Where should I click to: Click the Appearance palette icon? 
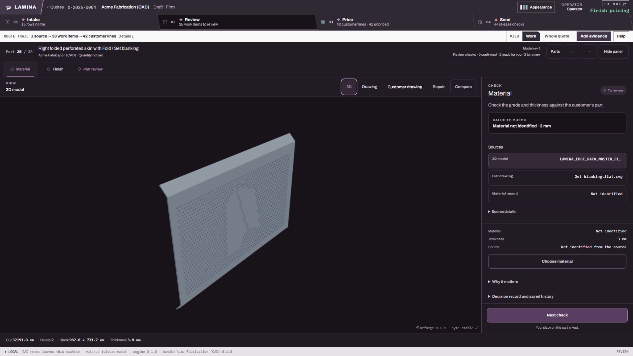pyautogui.click(x=524, y=7)
